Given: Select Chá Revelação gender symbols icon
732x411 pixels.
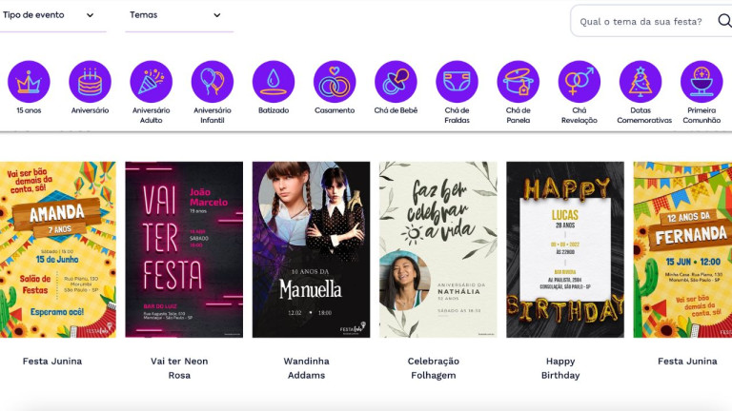Looking at the screenshot, I should (579, 82).
